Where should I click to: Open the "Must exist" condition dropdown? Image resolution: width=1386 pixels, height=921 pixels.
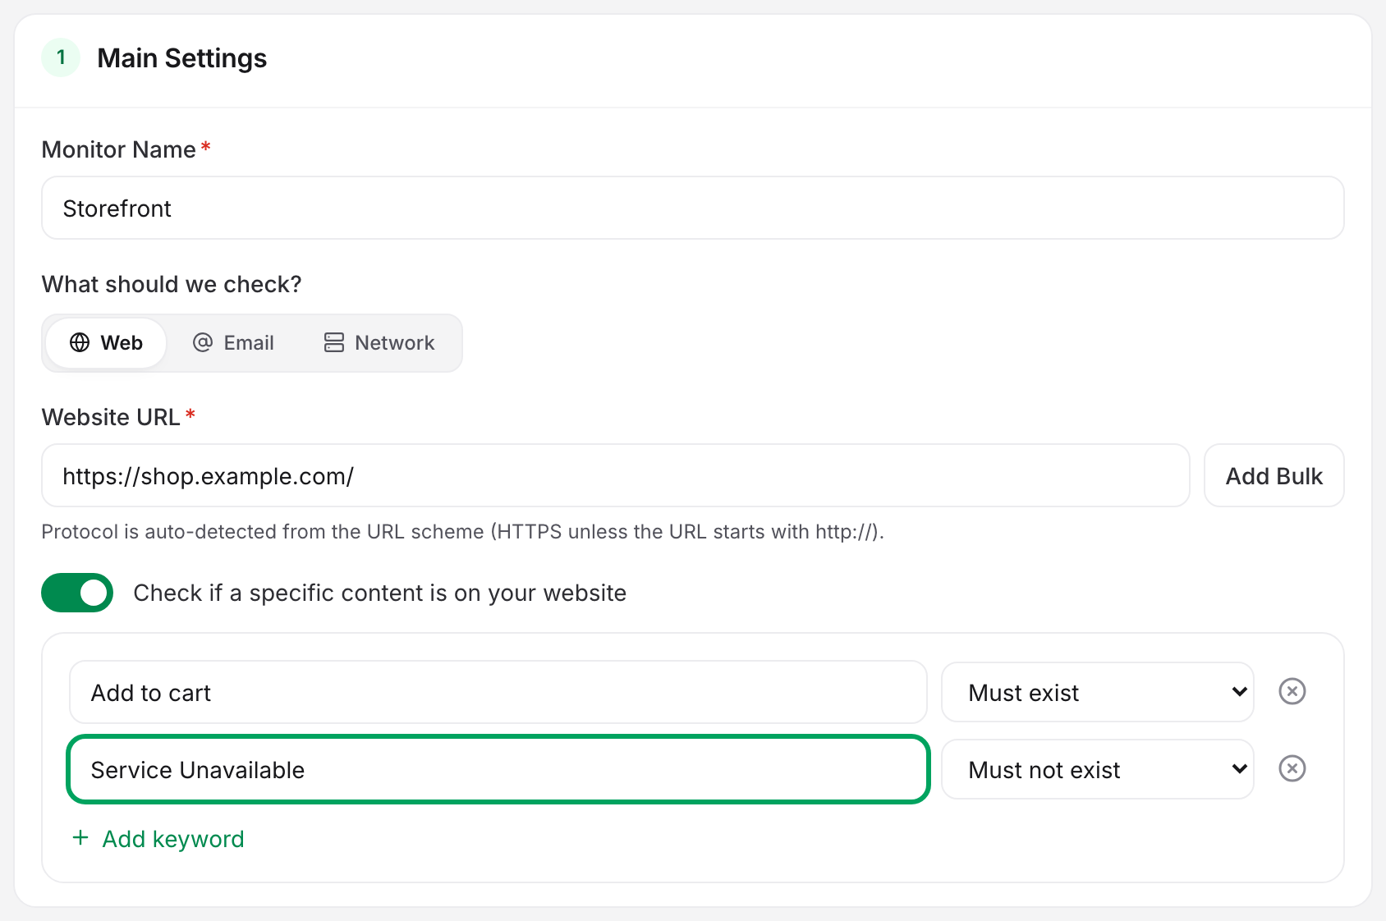pyautogui.click(x=1097, y=692)
